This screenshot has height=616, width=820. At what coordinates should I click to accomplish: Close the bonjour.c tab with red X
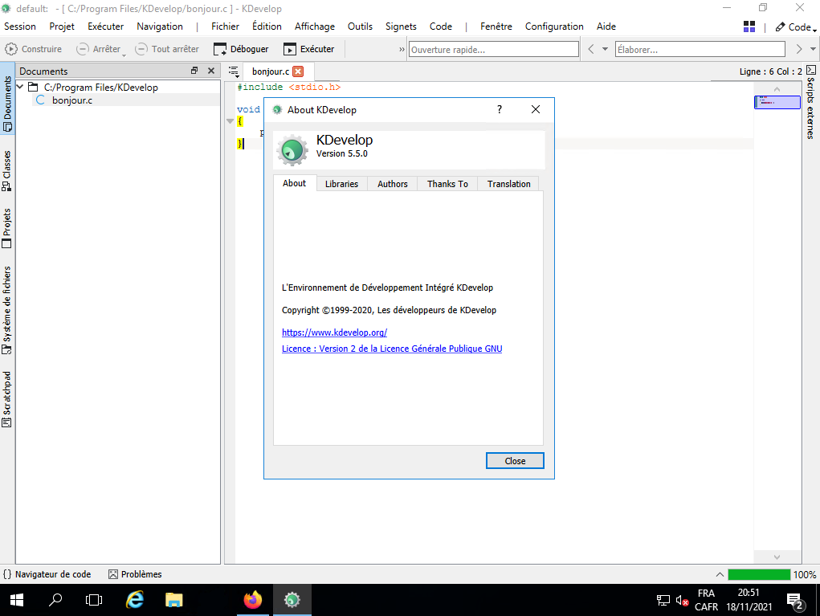tap(298, 71)
